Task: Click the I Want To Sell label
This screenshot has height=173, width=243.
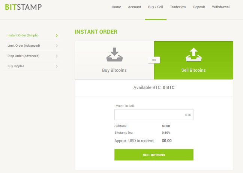Action: click(x=124, y=106)
